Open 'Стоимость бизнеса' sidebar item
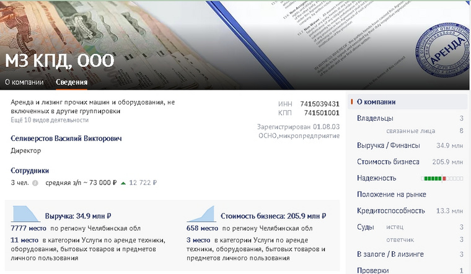The height and width of the screenshot is (274, 471). tap(388, 162)
